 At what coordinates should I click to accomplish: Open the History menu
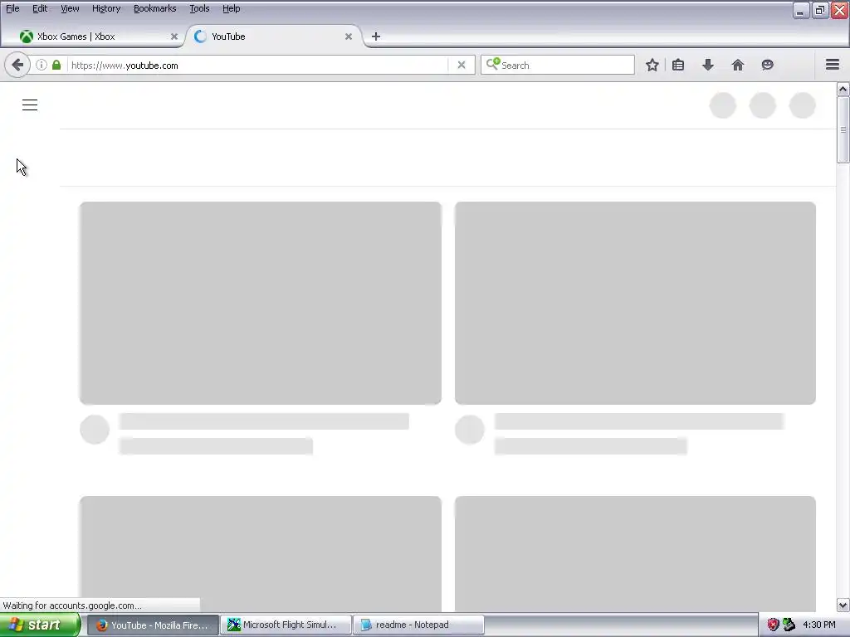[x=106, y=8]
